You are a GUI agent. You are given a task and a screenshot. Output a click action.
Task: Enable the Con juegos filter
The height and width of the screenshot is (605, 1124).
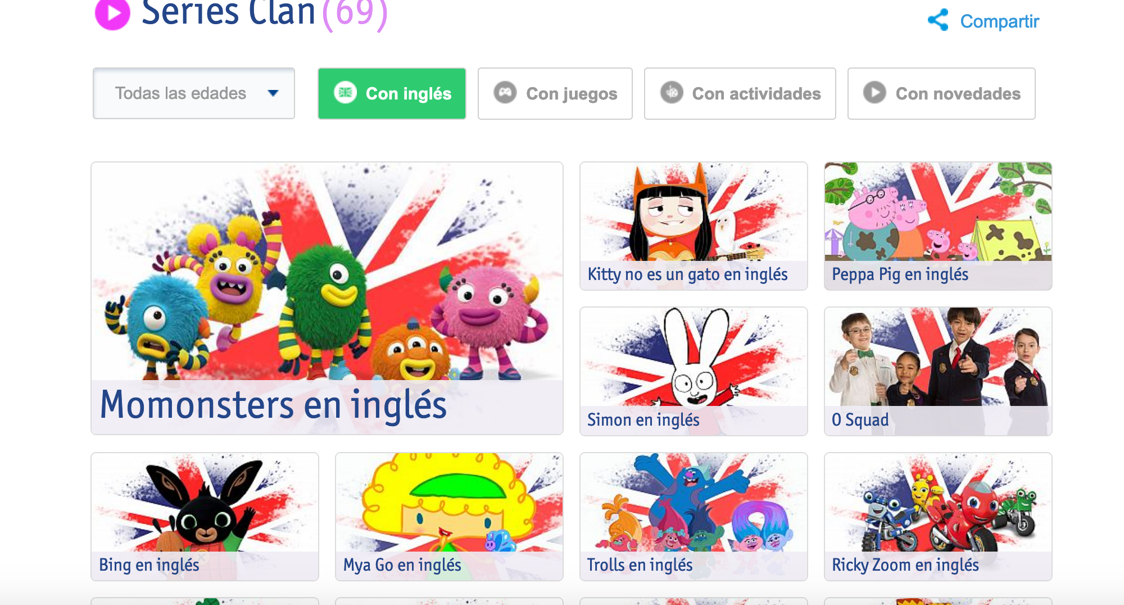tap(555, 93)
